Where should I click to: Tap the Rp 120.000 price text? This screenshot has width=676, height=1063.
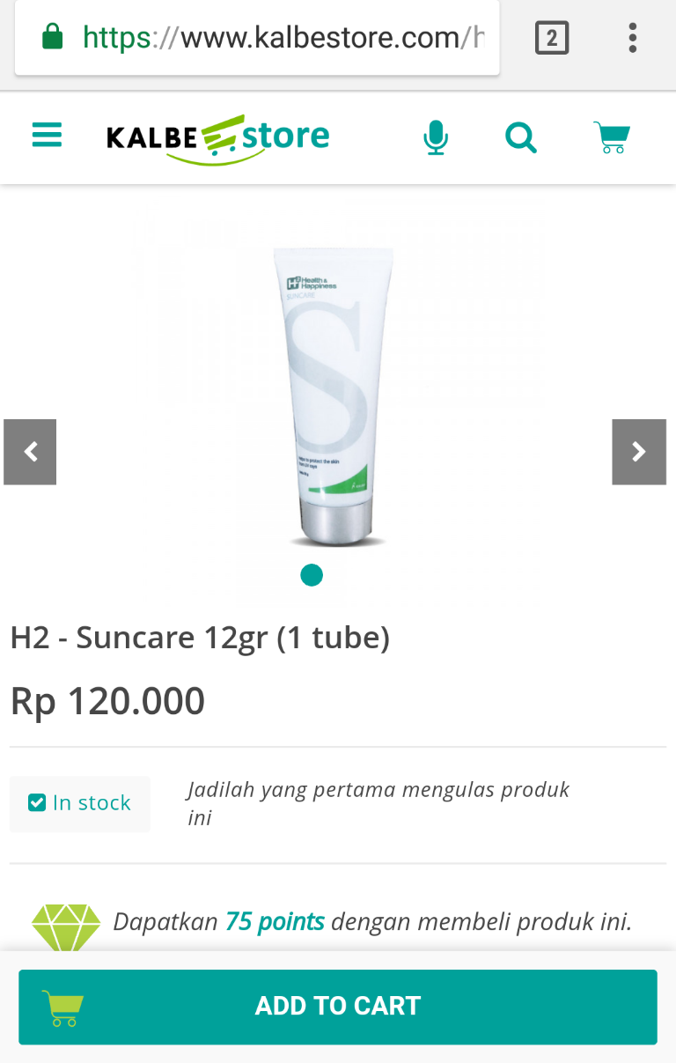[x=107, y=700]
